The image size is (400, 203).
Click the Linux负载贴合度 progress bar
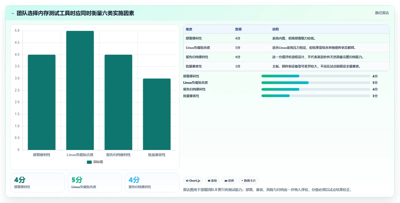(316, 83)
